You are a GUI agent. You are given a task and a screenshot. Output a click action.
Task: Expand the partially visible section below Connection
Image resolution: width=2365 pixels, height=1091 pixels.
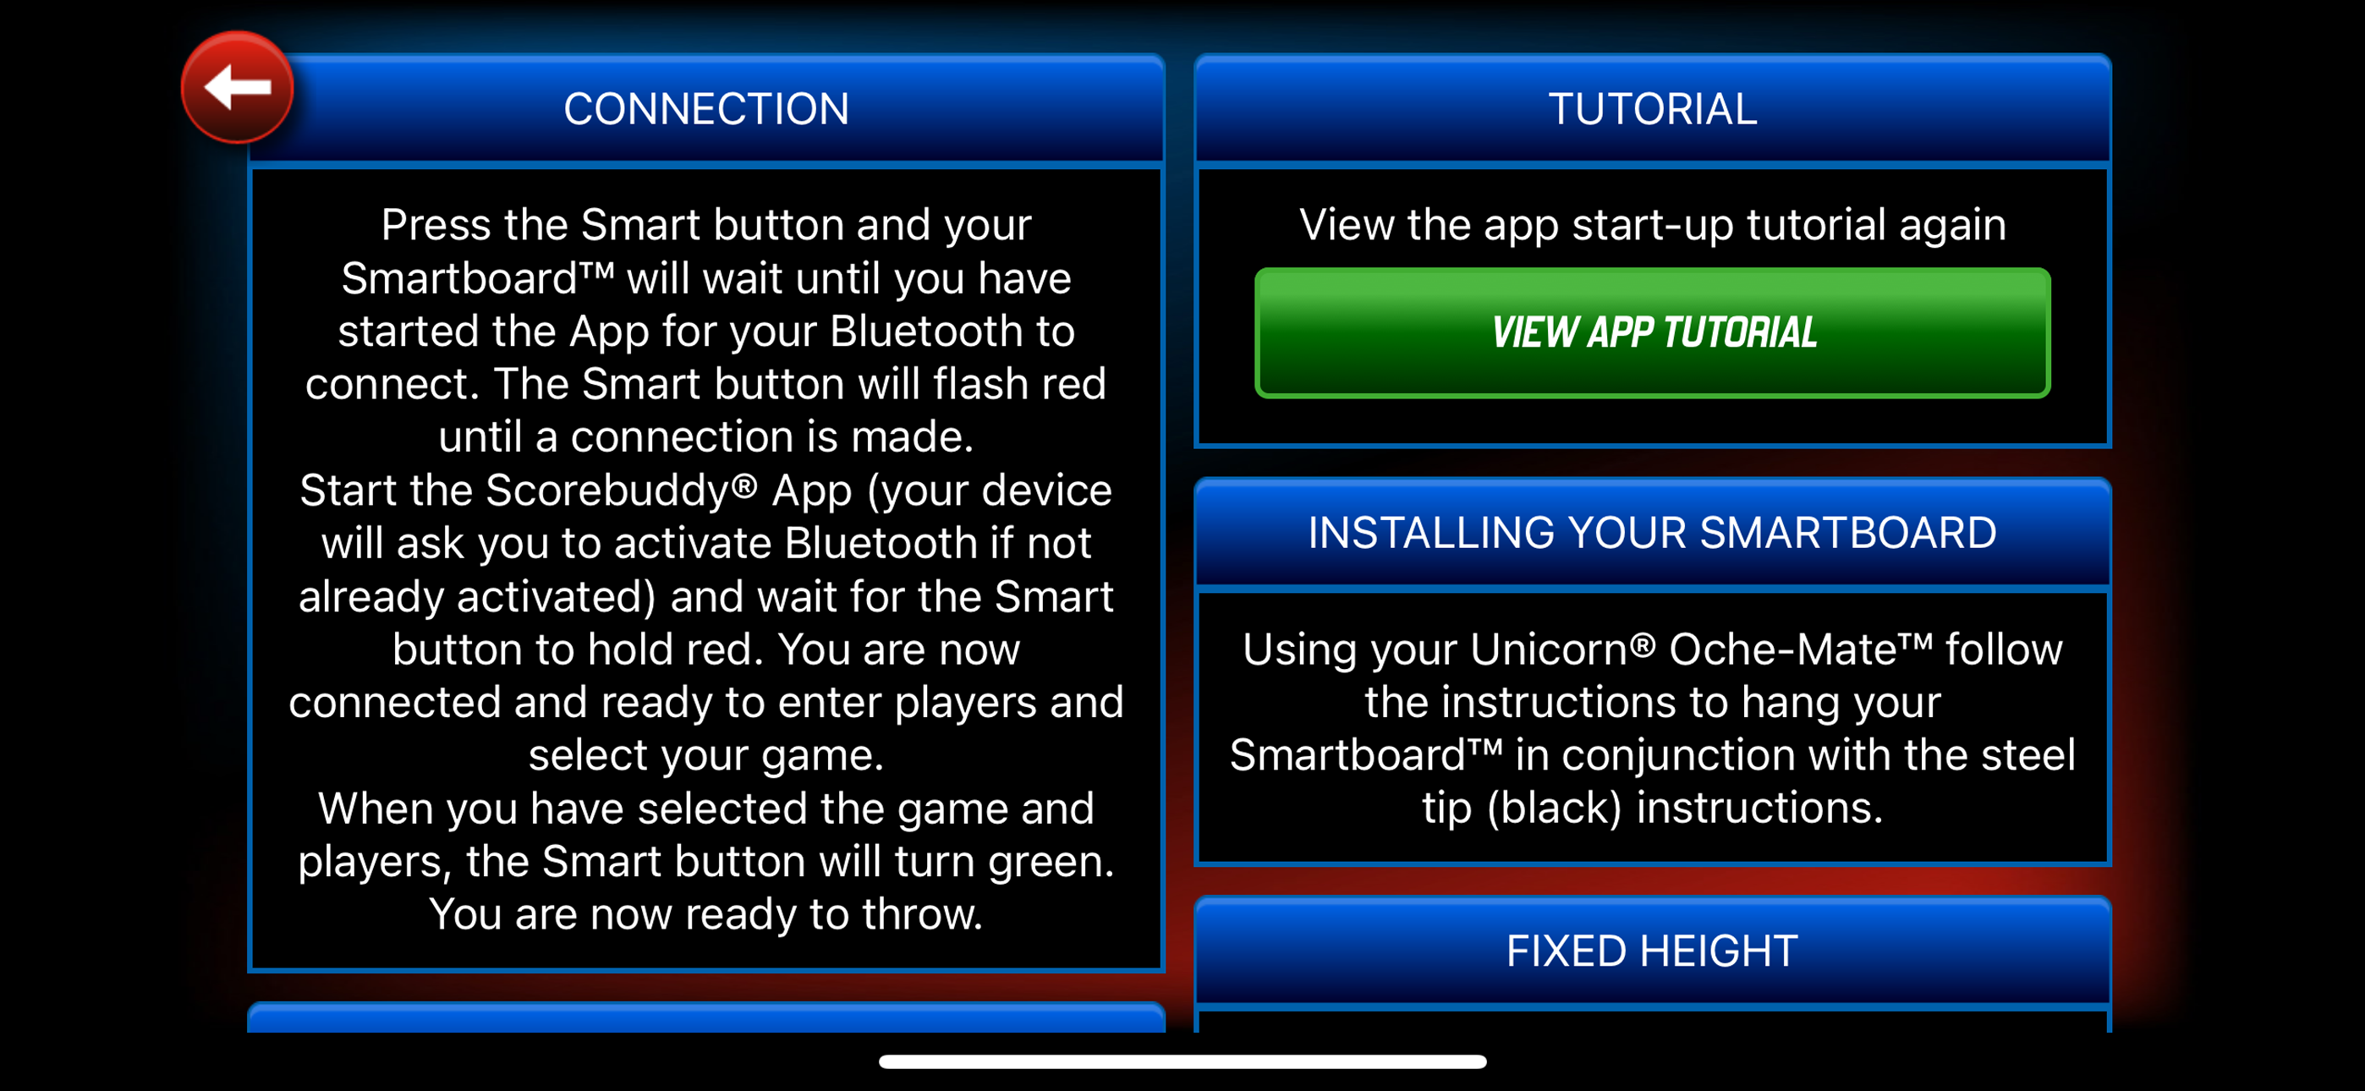706,1017
